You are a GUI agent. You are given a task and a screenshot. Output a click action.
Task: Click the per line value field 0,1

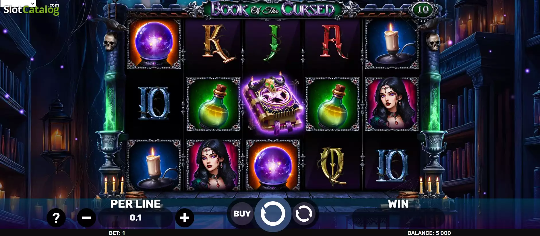pyautogui.click(x=136, y=218)
